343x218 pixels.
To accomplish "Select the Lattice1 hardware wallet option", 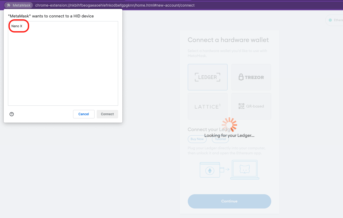I will point(208,106).
